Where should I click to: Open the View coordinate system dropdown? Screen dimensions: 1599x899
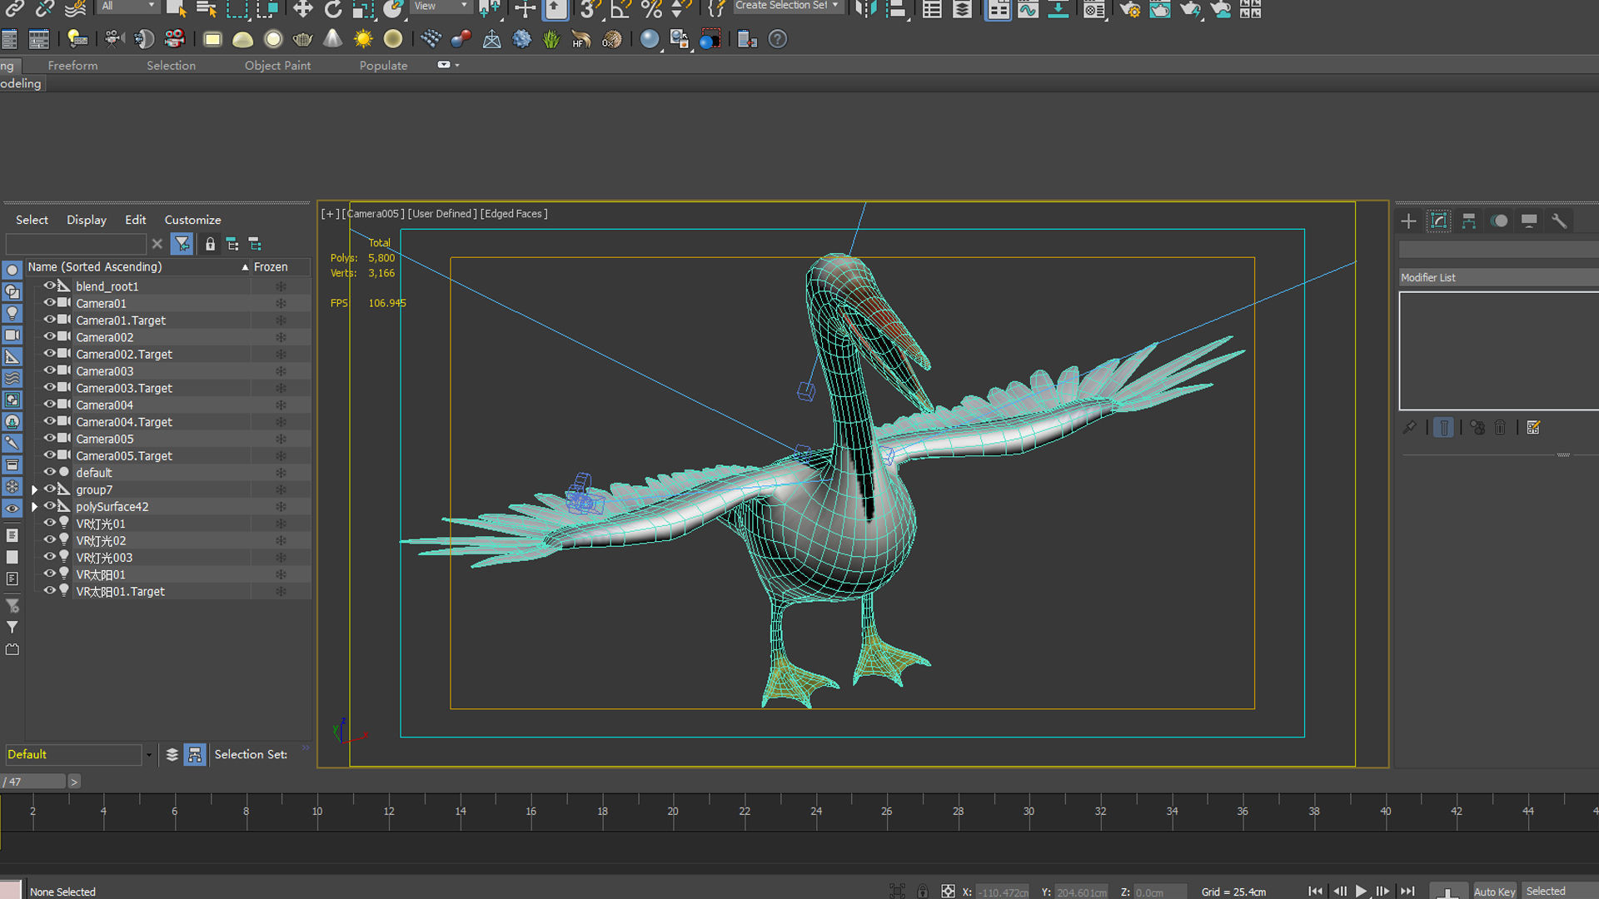pos(441,6)
